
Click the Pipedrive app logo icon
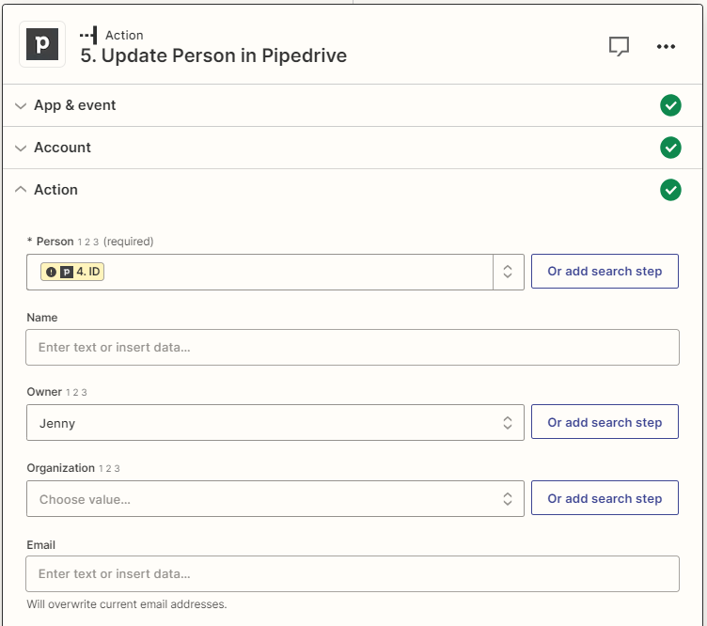click(x=42, y=45)
